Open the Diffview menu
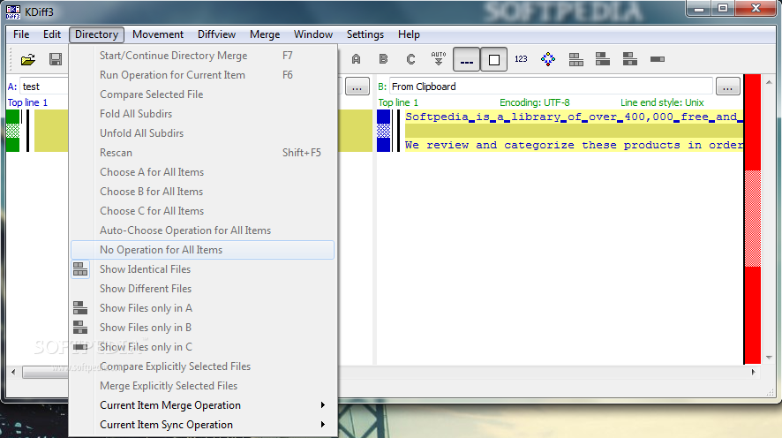Screen dimensions: 782x438 tap(216, 34)
